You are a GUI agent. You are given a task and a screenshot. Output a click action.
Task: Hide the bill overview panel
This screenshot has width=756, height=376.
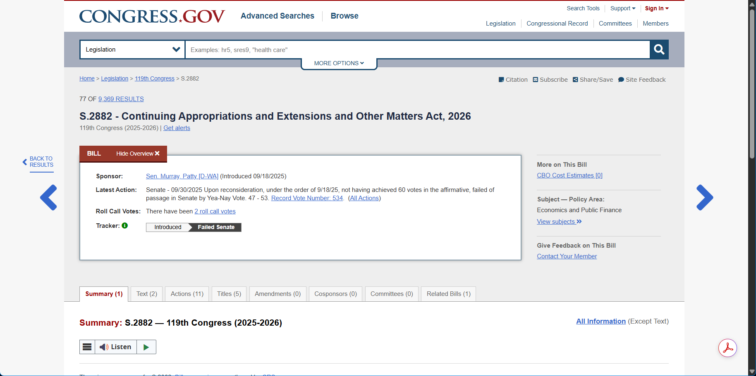pos(138,154)
